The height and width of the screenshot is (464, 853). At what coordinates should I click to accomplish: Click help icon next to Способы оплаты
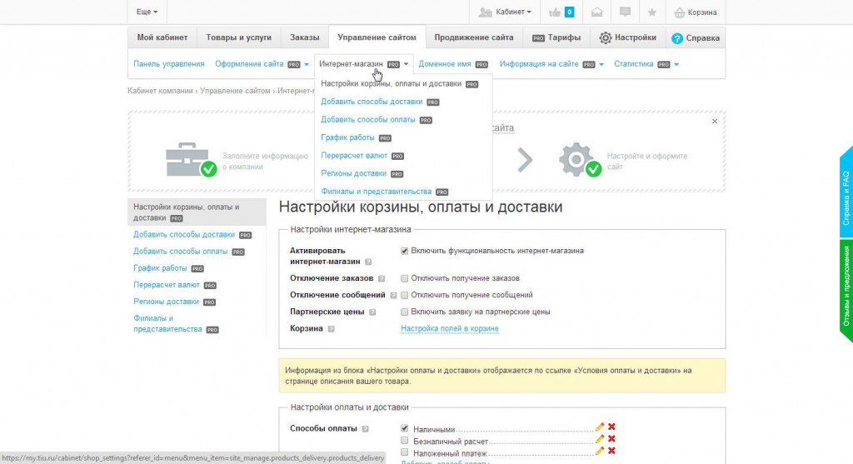point(366,429)
